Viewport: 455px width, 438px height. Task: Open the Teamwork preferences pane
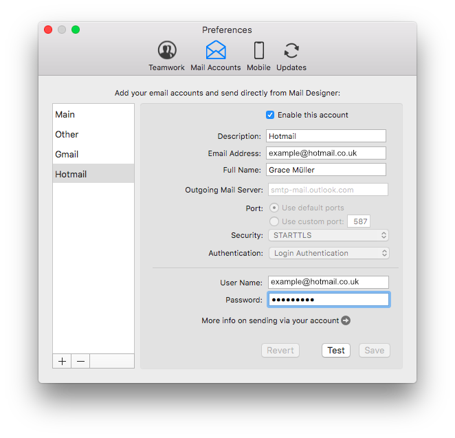166,51
